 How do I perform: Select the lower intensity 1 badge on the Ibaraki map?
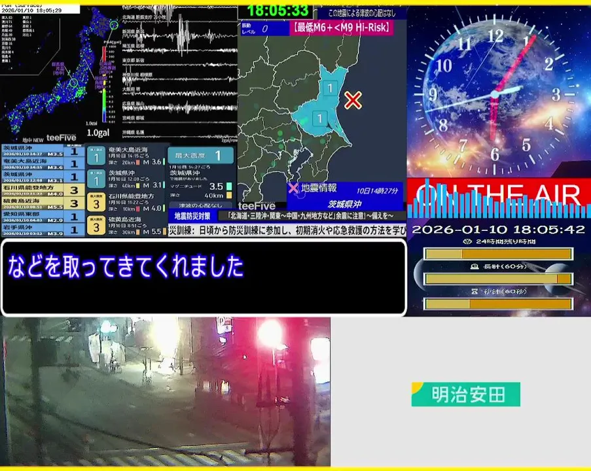pyautogui.click(x=319, y=118)
